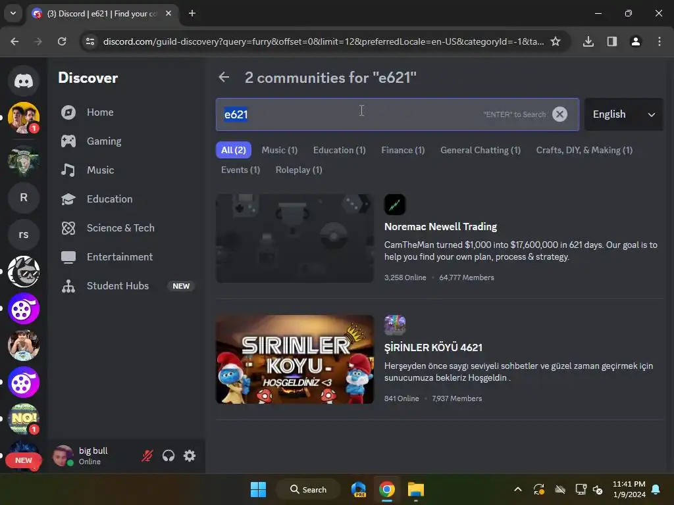Image resolution: width=674 pixels, height=505 pixels.
Task: Open Home in Discover sidebar
Action: tap(126, 112)
